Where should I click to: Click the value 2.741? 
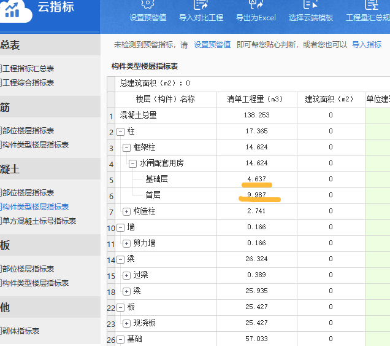point(256,211)
